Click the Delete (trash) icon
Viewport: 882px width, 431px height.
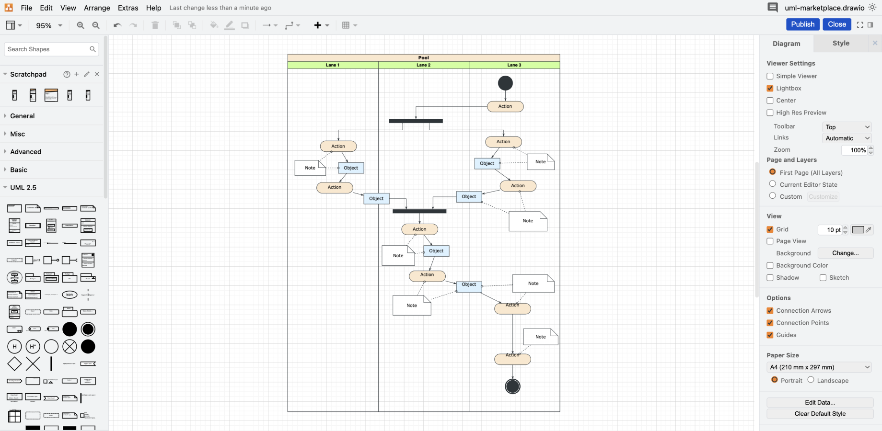pyautogui.click(x=155, y=25)
